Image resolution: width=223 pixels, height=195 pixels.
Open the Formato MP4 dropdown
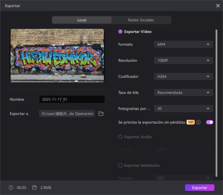pos(183,44)
